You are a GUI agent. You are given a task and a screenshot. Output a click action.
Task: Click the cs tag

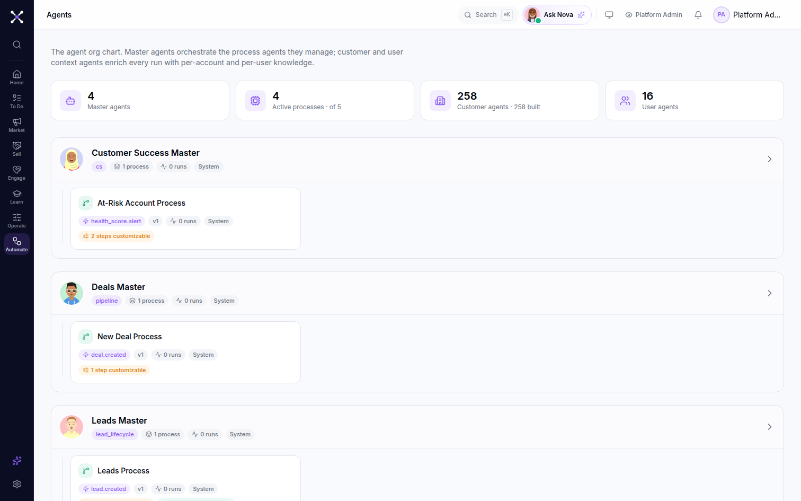[x=99, y=166]
